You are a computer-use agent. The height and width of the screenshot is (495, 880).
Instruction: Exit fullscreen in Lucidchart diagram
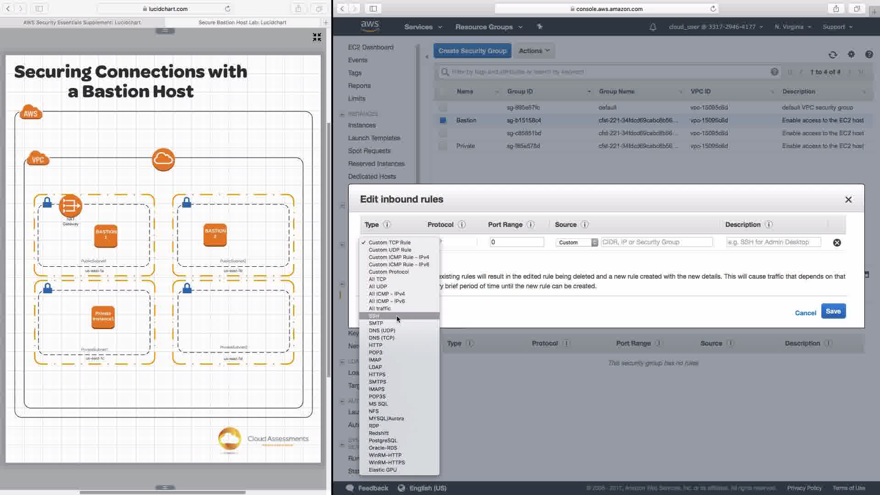[x=317, y=37]
